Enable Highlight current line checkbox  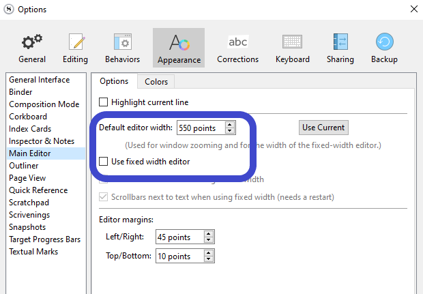click(104, 102)
